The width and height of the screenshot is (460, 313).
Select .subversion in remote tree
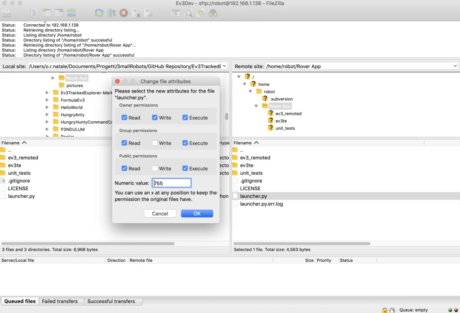(x=281, y=99)
